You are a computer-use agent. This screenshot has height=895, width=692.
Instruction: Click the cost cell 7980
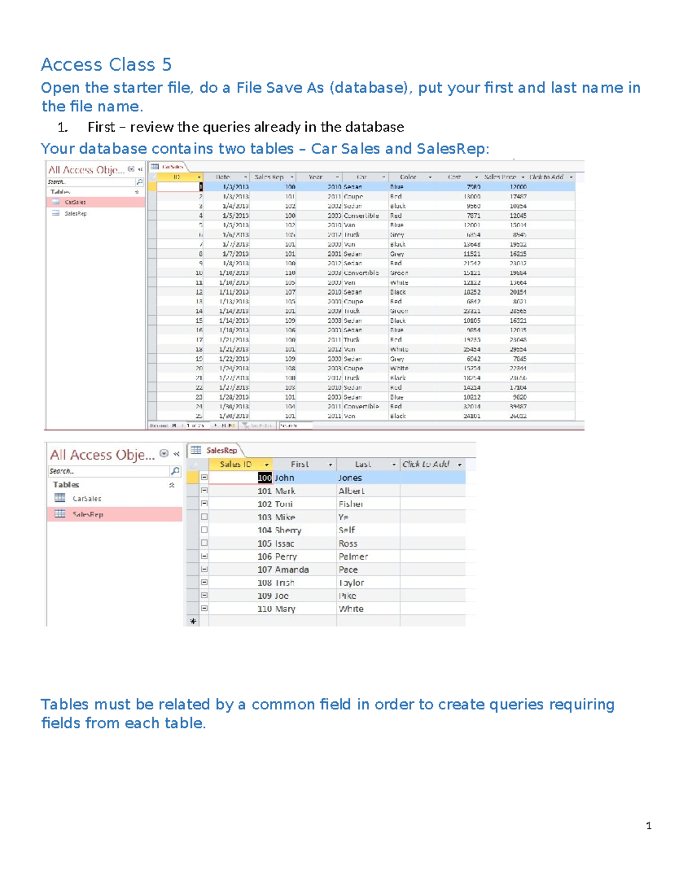tap(458, 187)
